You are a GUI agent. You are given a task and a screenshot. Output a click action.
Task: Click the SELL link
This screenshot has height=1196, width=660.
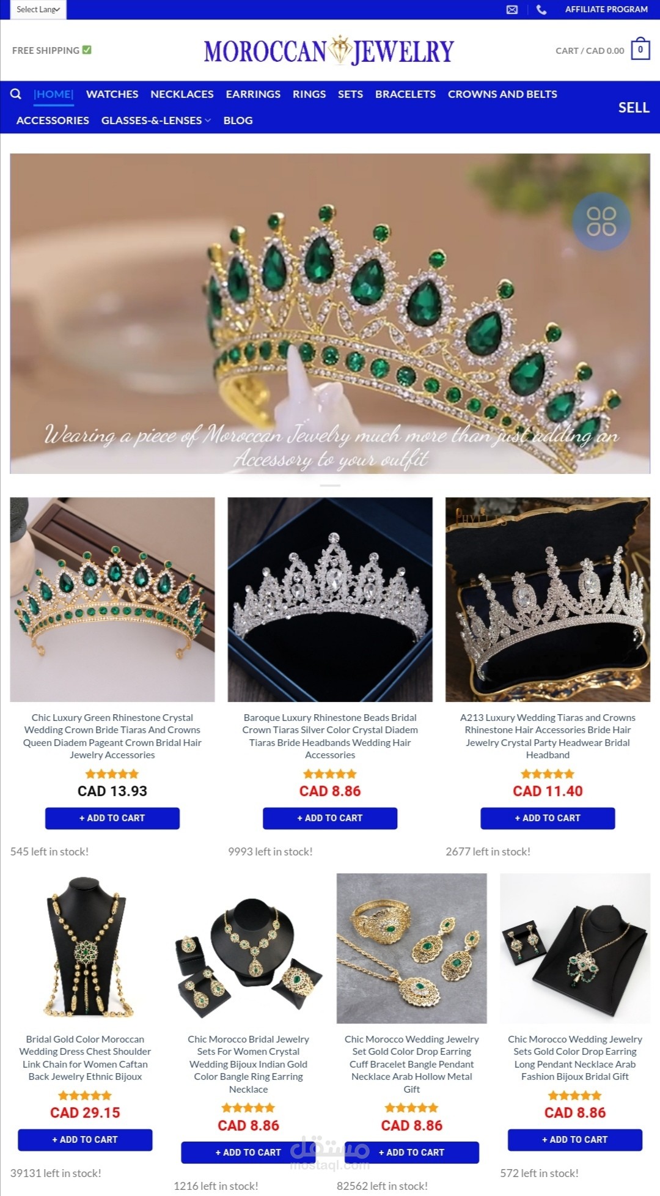(634, 108)
